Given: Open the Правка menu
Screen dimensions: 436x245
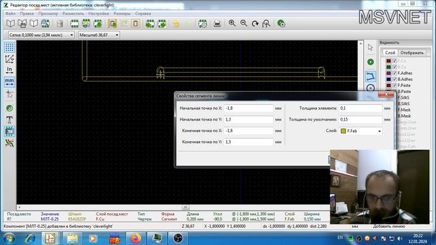Looking at the screenshot, I should [27, 14].
